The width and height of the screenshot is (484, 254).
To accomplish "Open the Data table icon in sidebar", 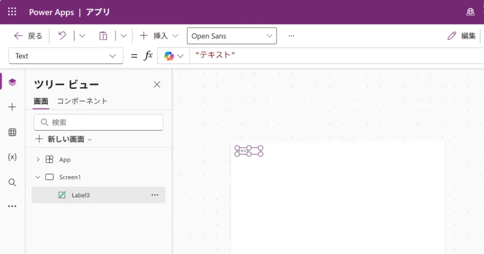I will [12, 133].
